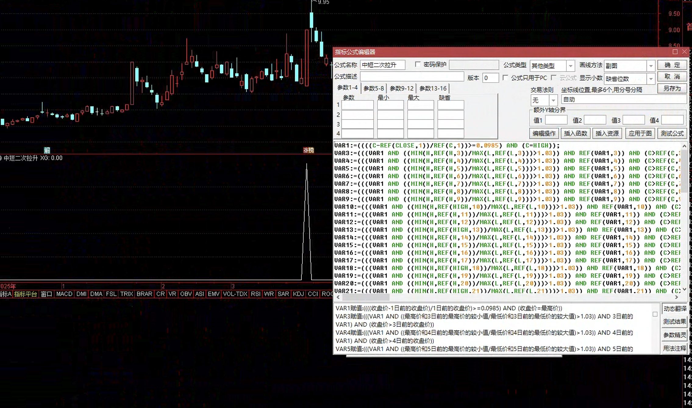Screen dimensions: 692x408
Task: Open the 参数精灵 button
Action: (675, 335)
